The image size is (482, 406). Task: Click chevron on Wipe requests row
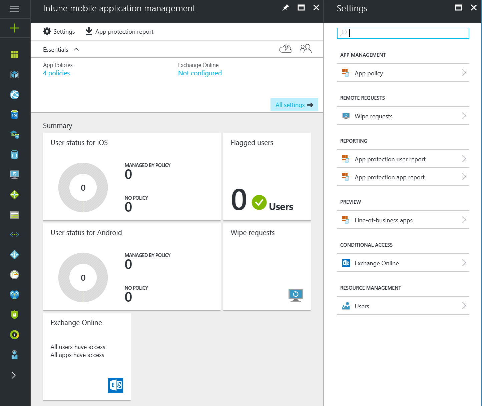click(464, 116)
